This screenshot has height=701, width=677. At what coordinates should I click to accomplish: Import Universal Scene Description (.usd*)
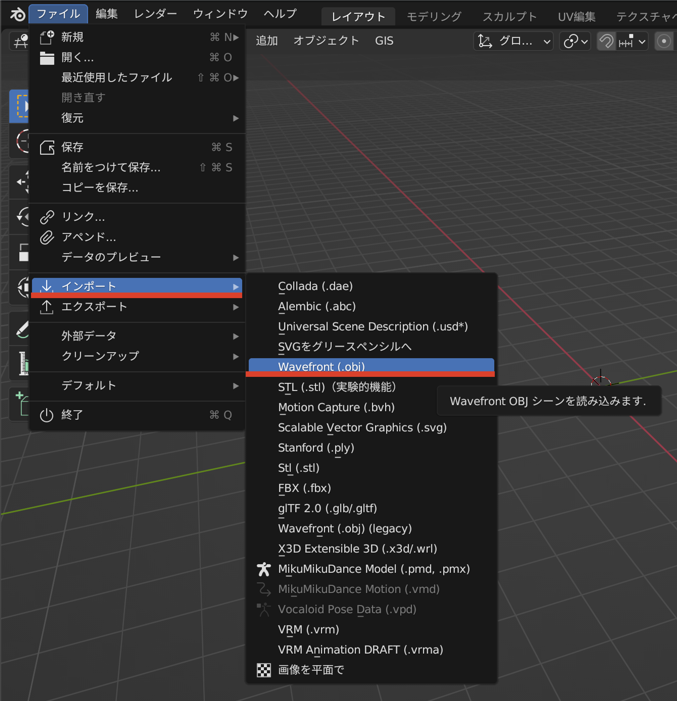[x=371, y=327]
